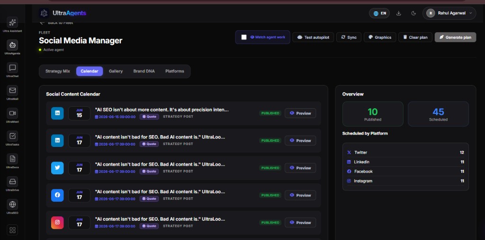
Task: Open the EN language selector
Action: click(379, 13)
